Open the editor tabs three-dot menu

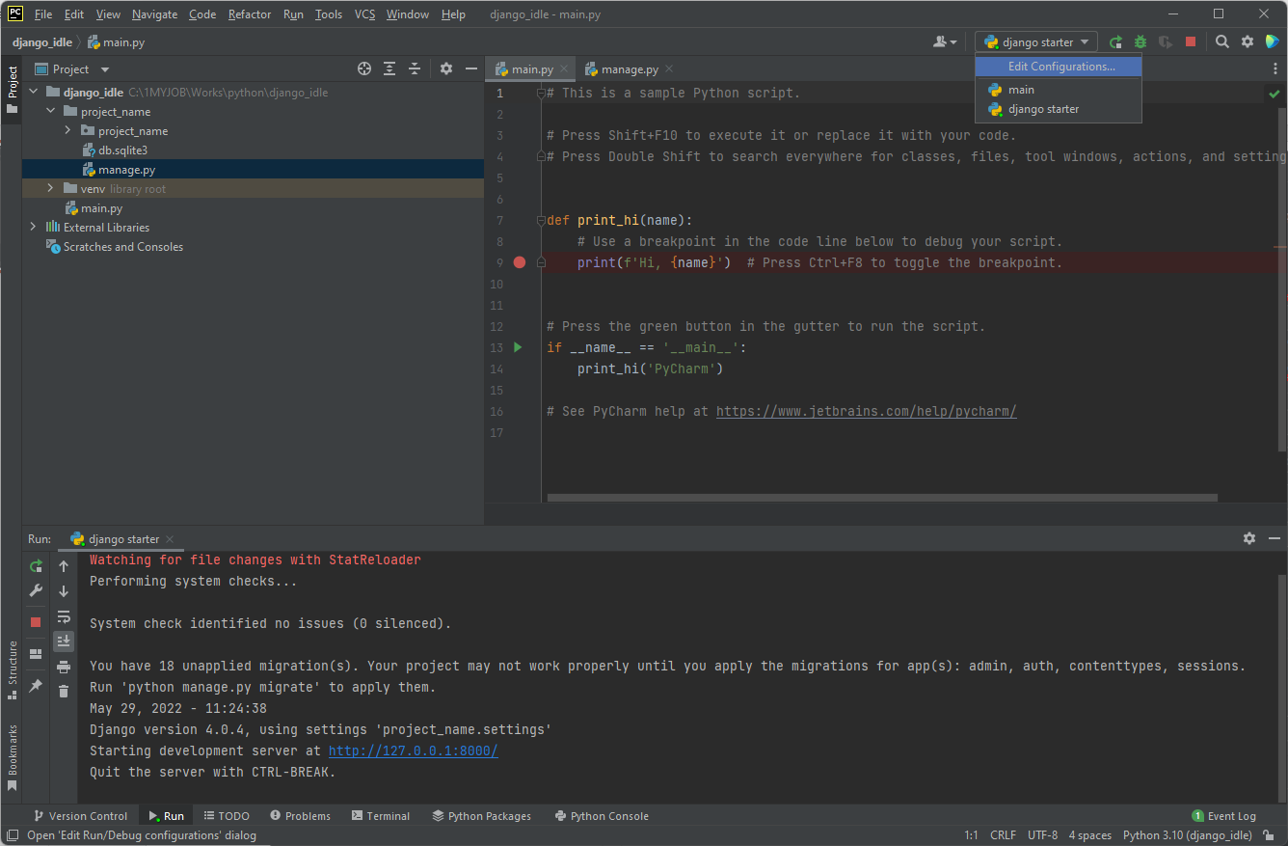coord(1275,69)
